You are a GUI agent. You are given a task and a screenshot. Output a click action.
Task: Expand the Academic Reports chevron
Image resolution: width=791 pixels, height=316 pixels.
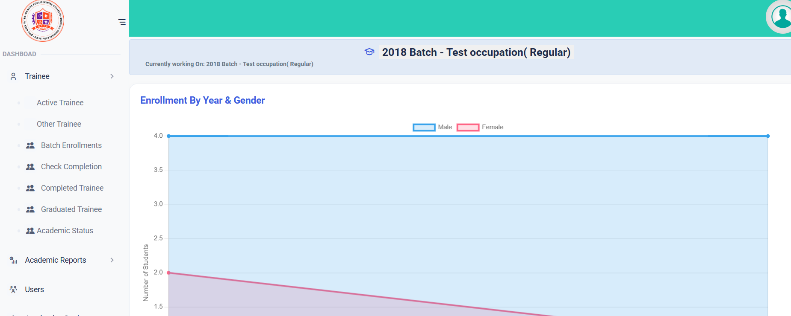click(112, 260)
